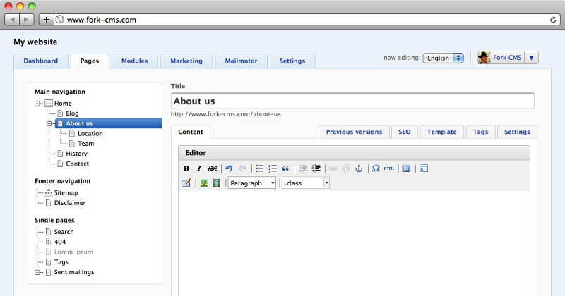Select the Blog page in navigation

coord(72,113)
